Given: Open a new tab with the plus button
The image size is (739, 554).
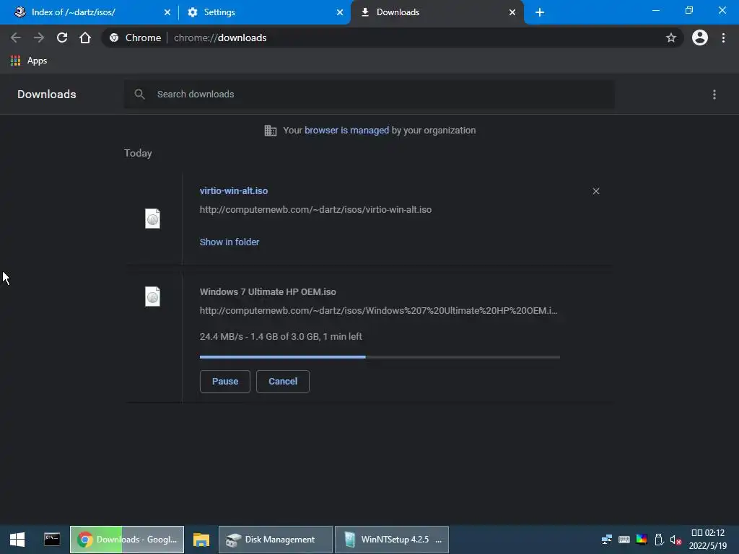Looking at the screenshot, I should [540, 12].
